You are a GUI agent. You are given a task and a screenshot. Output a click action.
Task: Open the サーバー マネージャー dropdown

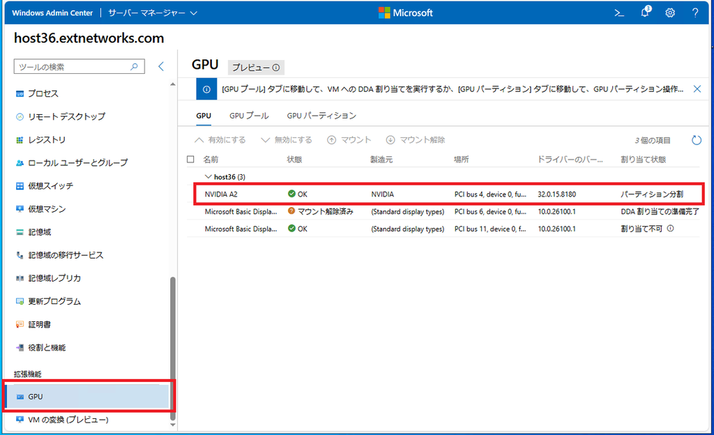point(153,13)
